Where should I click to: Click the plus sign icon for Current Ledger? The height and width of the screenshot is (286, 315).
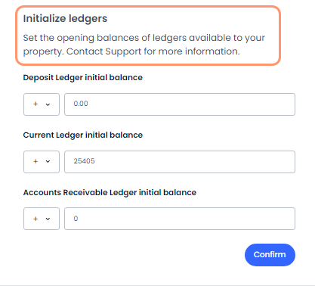36,161
